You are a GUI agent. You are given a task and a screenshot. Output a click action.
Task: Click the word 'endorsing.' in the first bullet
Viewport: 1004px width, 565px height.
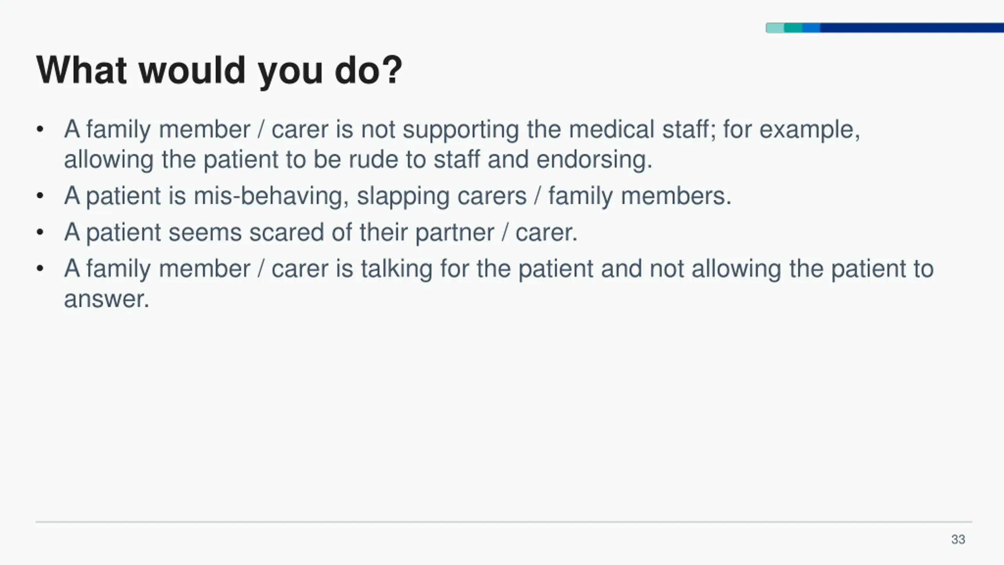click(x=594, y=160)
